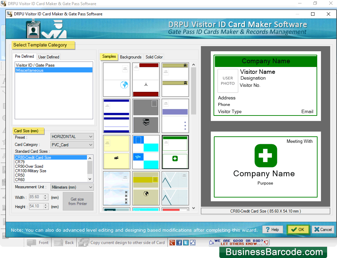Viewport: 337px width, 258px height.
Task: Select CR60 card size
Action: (x=51, y=180)
